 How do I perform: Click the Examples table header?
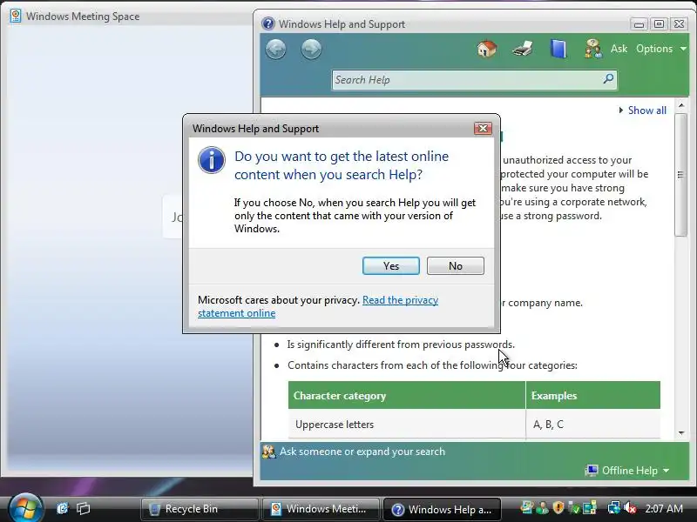coord(593,395)
